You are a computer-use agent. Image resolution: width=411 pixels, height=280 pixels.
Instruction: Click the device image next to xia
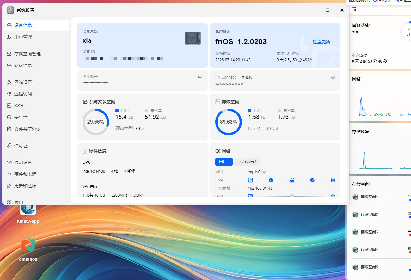coord(193,38)
